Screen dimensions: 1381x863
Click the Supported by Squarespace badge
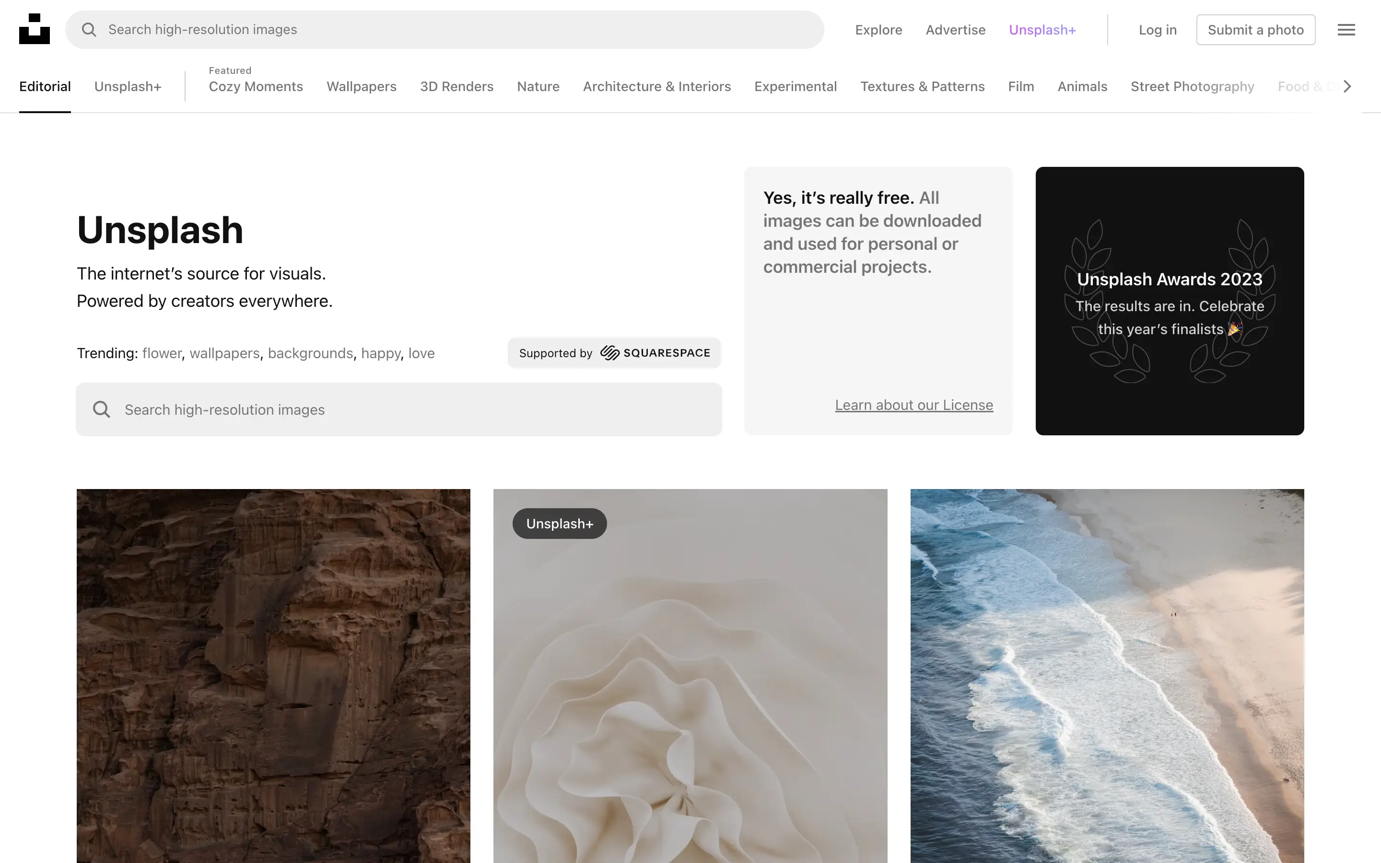tap(615, 353)
